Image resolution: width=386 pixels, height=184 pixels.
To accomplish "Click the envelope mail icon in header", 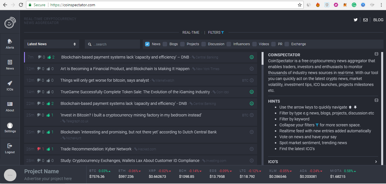I will [x=365, y=20].
